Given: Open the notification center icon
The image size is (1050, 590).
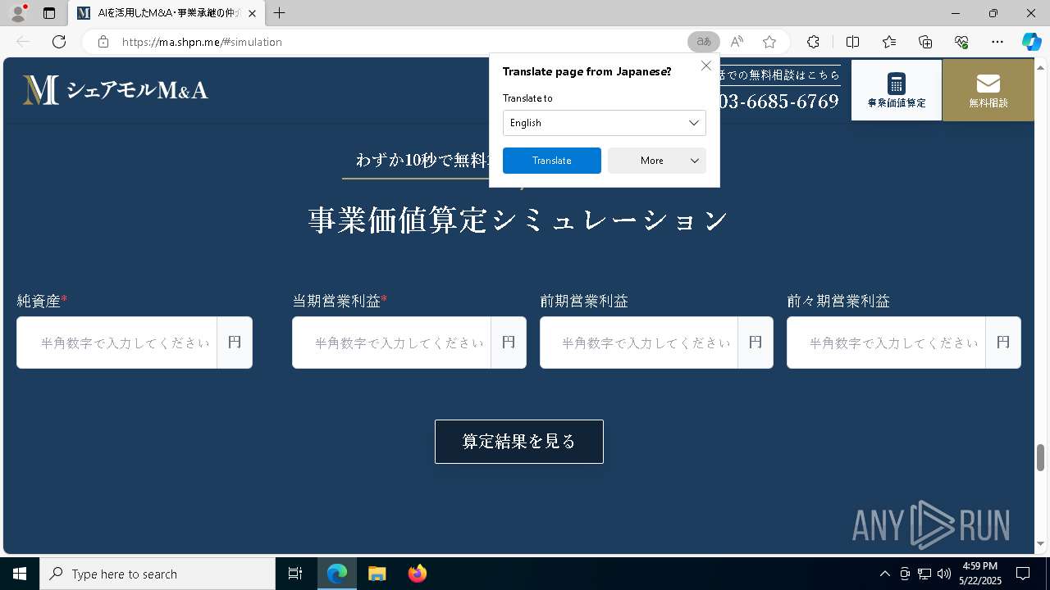Looking at the screenshot, I should coord(1023,574).
